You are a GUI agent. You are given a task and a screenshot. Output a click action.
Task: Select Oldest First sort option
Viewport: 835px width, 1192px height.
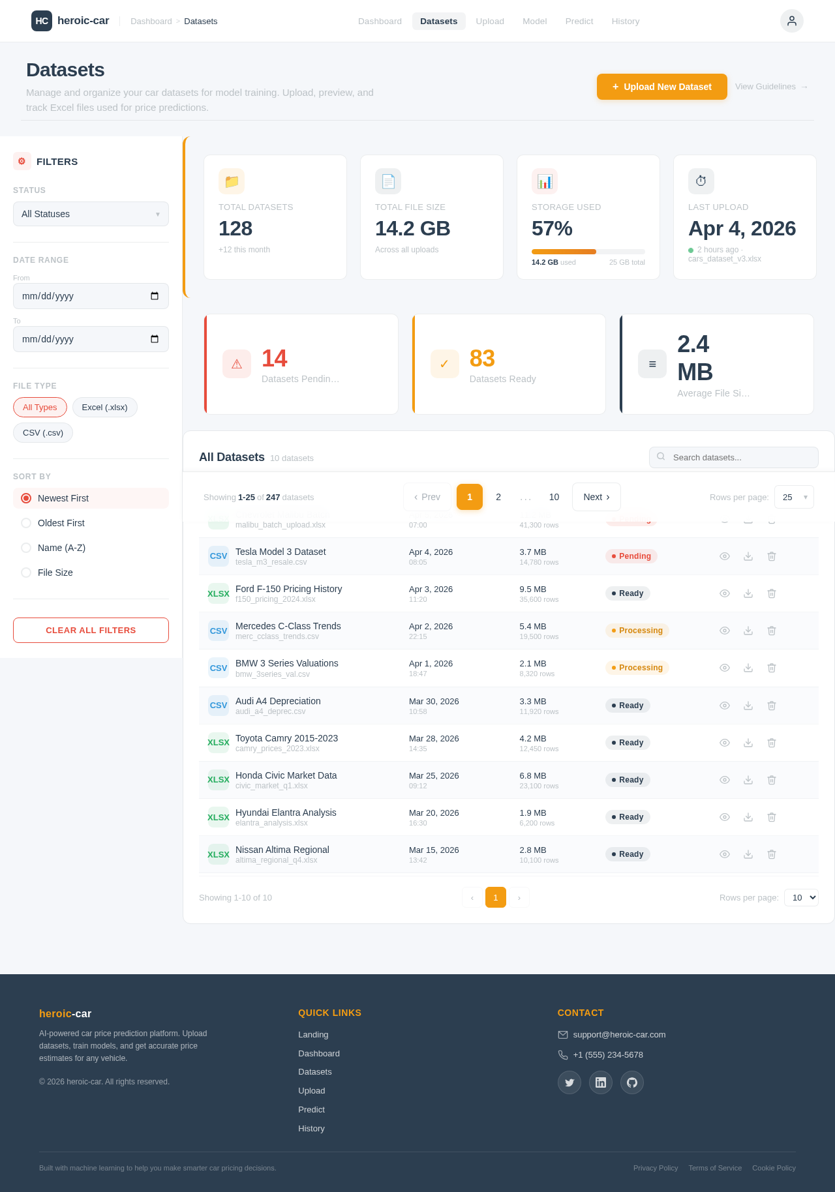(x=91, y=523)
